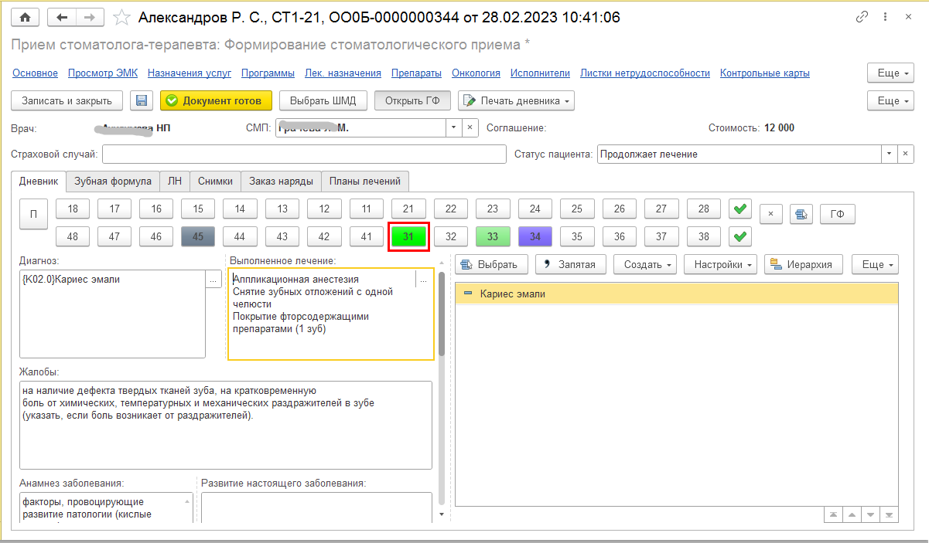The image size is (929, 543).
Task: Copy link using chain link icon
Action: pyautogui.click(x=862, y=17)
